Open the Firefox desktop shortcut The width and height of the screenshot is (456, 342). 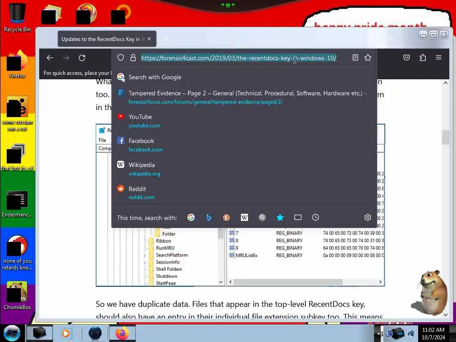pos(17,64)
